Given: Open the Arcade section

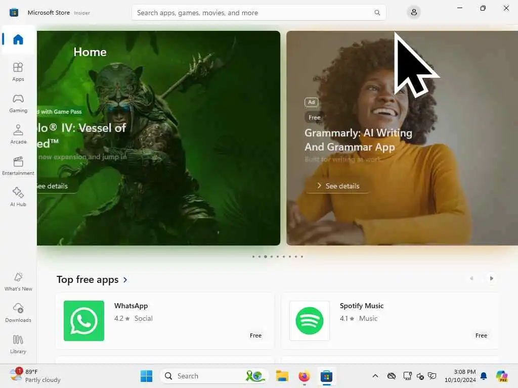Looking at the screenshot, I should [18, 134].
